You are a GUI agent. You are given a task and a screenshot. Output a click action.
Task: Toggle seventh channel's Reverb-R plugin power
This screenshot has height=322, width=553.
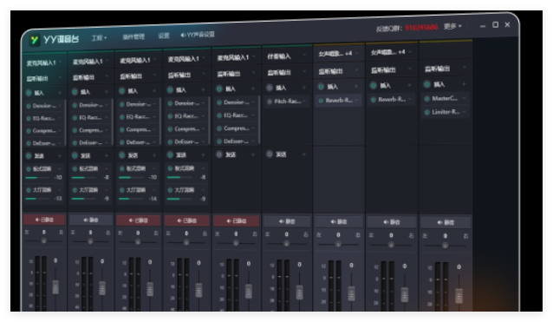321,101
